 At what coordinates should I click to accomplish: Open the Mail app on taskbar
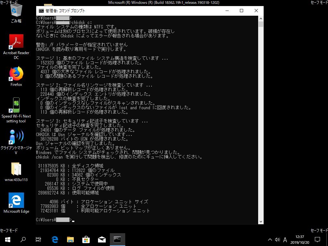[102, 239]
